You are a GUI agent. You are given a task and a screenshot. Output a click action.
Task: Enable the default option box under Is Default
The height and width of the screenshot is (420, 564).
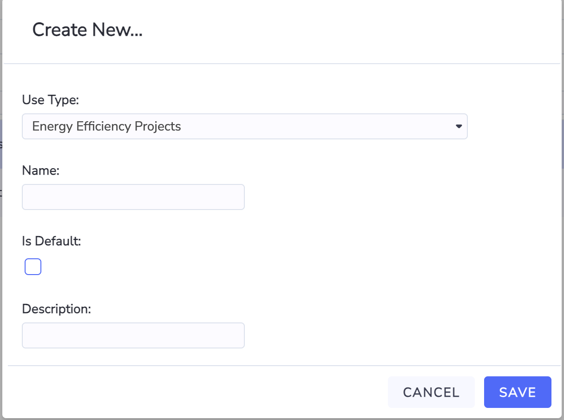click(33, 267)
